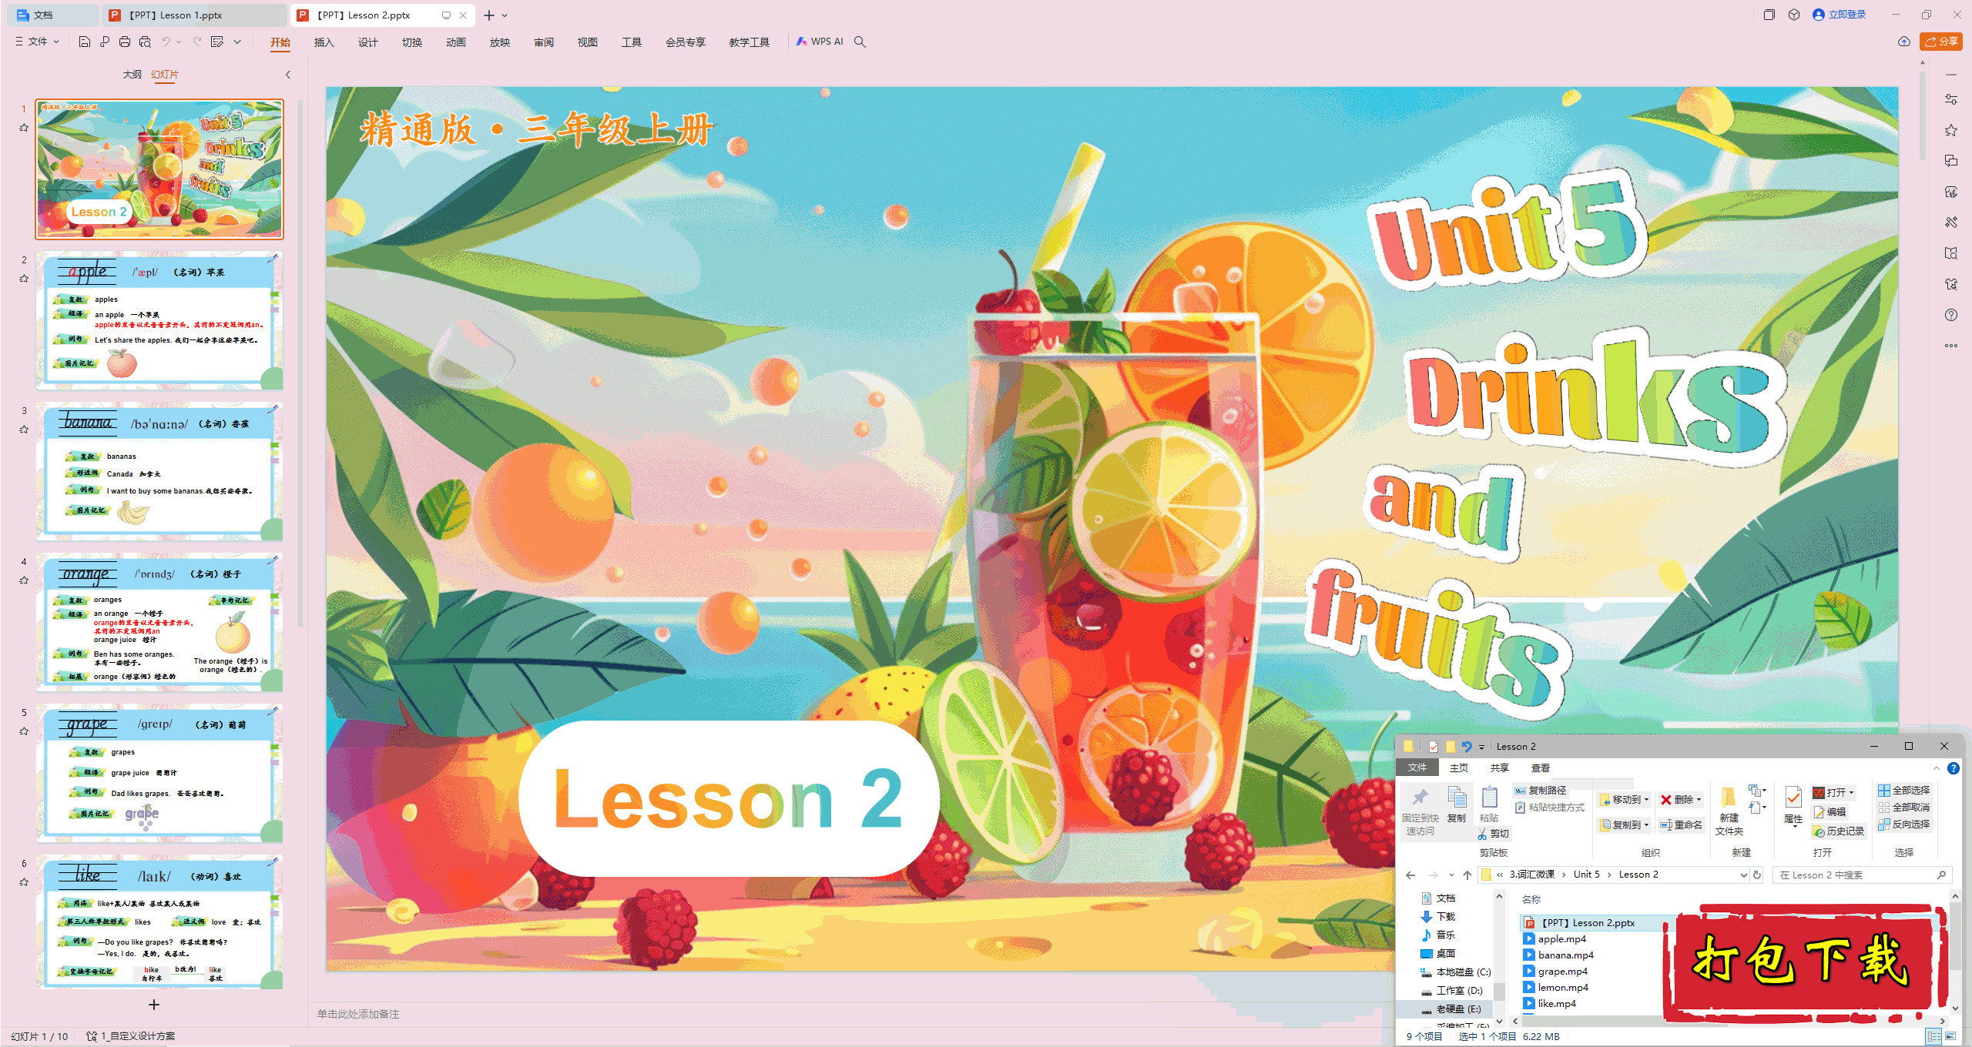Open the settings sliders icon in right sidebar
The height and width of the screenshot is (1047, 1972).
click(1951, 99)
